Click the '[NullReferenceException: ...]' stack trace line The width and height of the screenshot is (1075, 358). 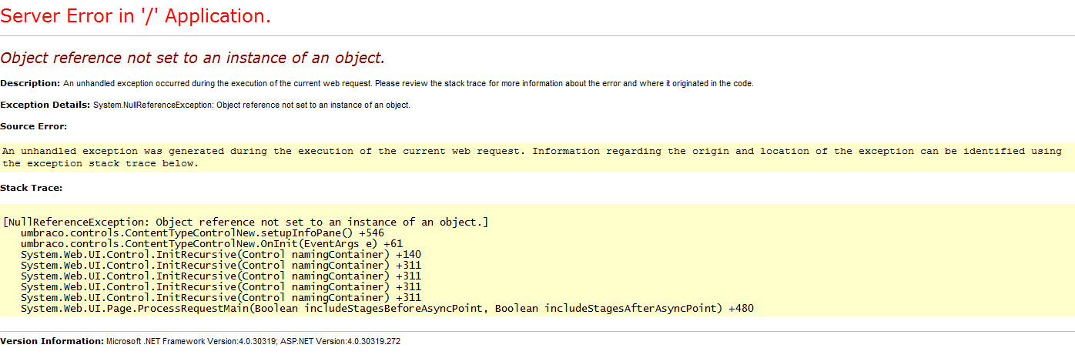click(246, 222)
